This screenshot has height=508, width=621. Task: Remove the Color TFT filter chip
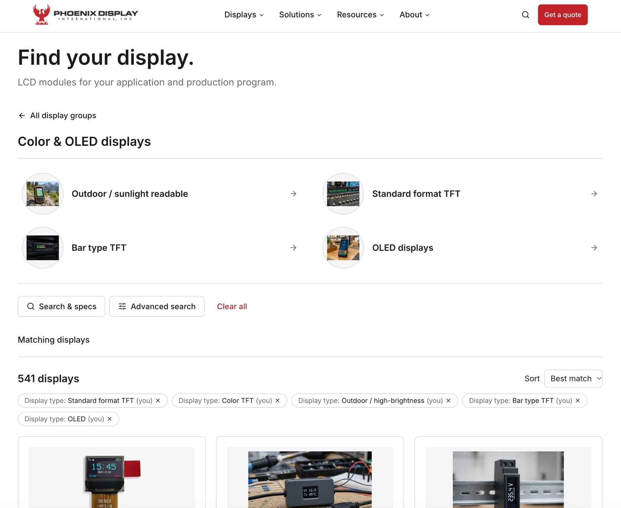tap(278, 401)
